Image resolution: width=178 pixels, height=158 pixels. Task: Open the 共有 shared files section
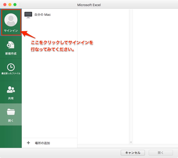click(x=11, y=92)
